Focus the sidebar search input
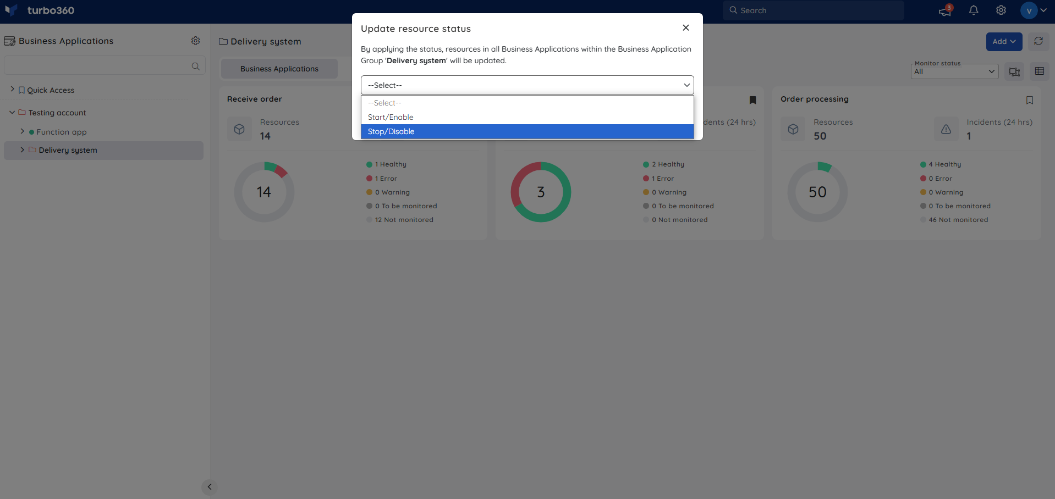Screen dimensions: 1055x499 pos(105,65)
